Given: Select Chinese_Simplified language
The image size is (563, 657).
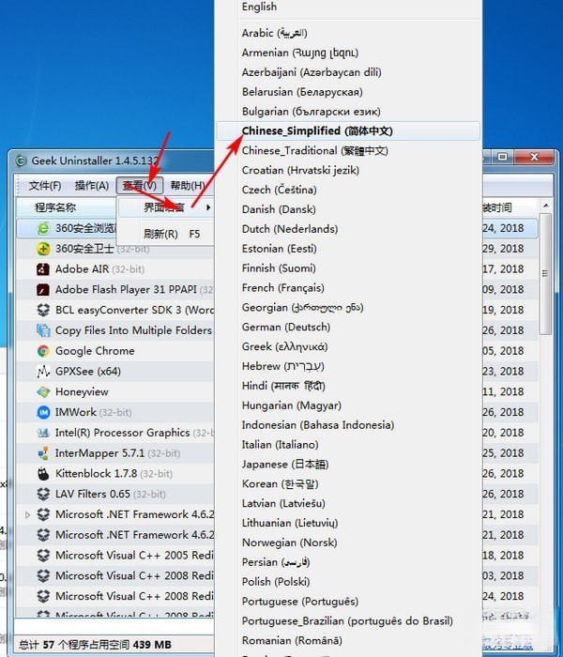Looking at the screenshot, I should 348,131.
